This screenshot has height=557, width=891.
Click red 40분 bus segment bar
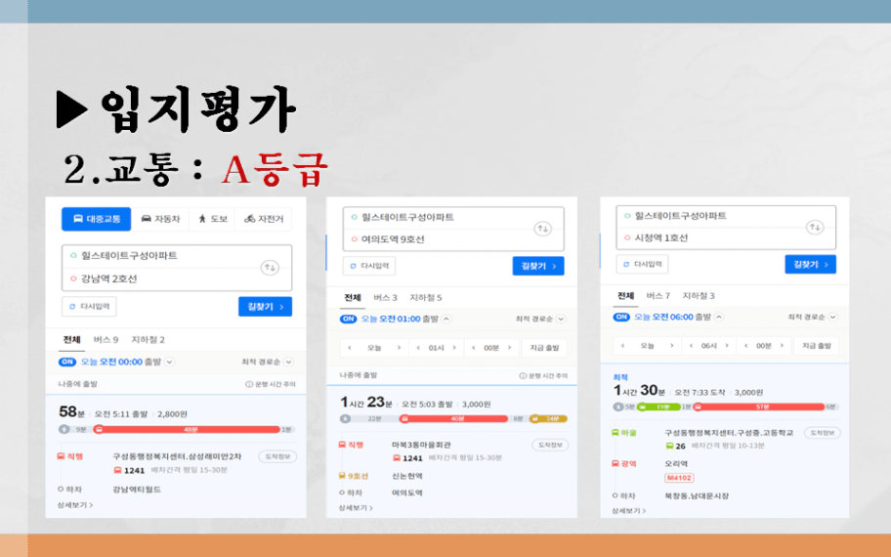pyautogui.click(x=453, y=419)
